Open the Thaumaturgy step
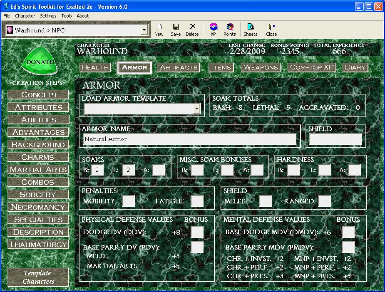This screenshot has width=385, height=292. tap(38, 245)
